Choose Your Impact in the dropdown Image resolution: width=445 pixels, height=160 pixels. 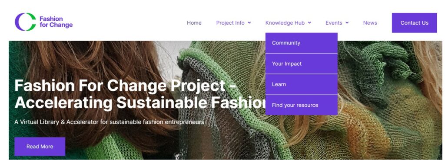pos(302,64)
